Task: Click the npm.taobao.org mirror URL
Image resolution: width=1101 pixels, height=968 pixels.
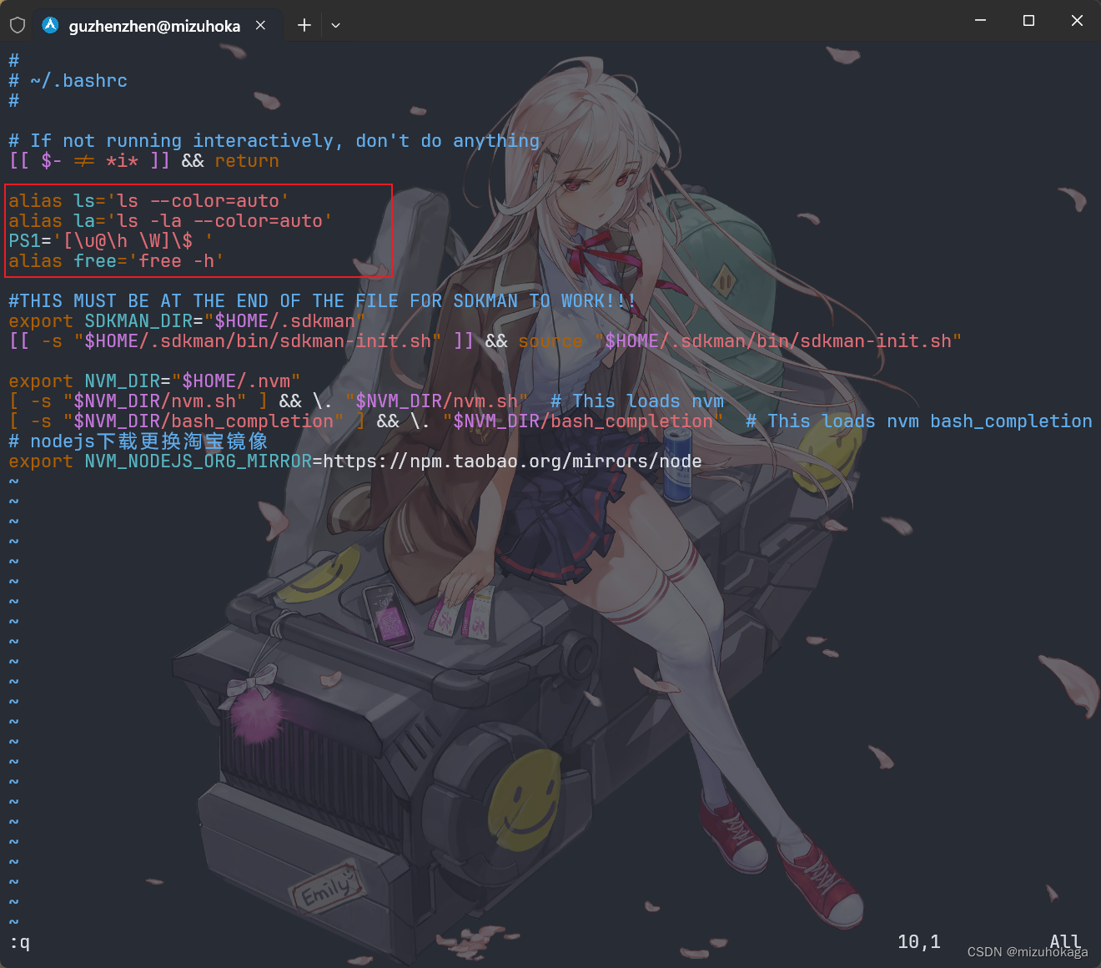Action: click(512, 461)
